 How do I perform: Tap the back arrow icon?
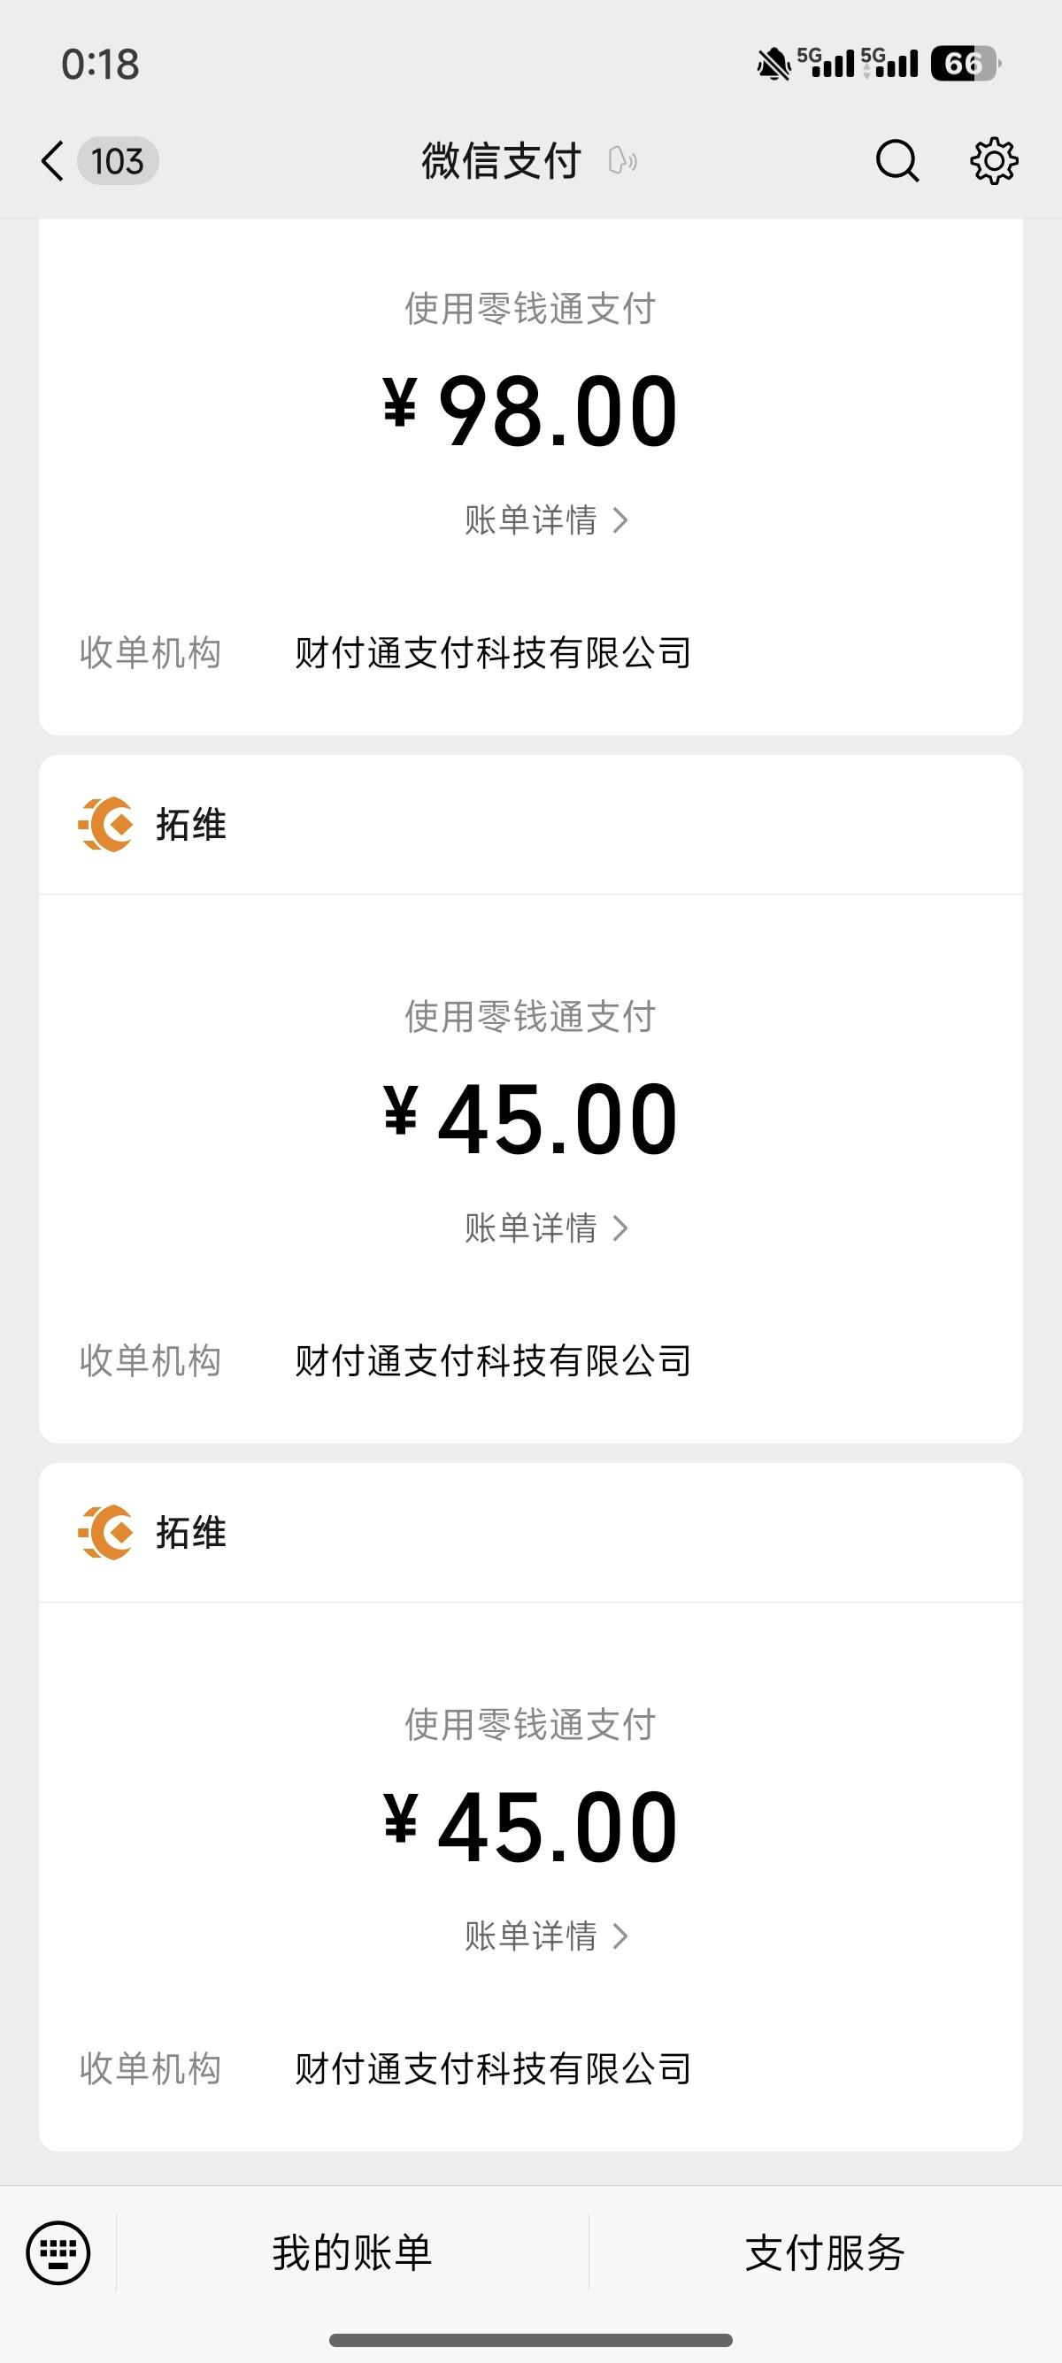(x=53, y=161)
